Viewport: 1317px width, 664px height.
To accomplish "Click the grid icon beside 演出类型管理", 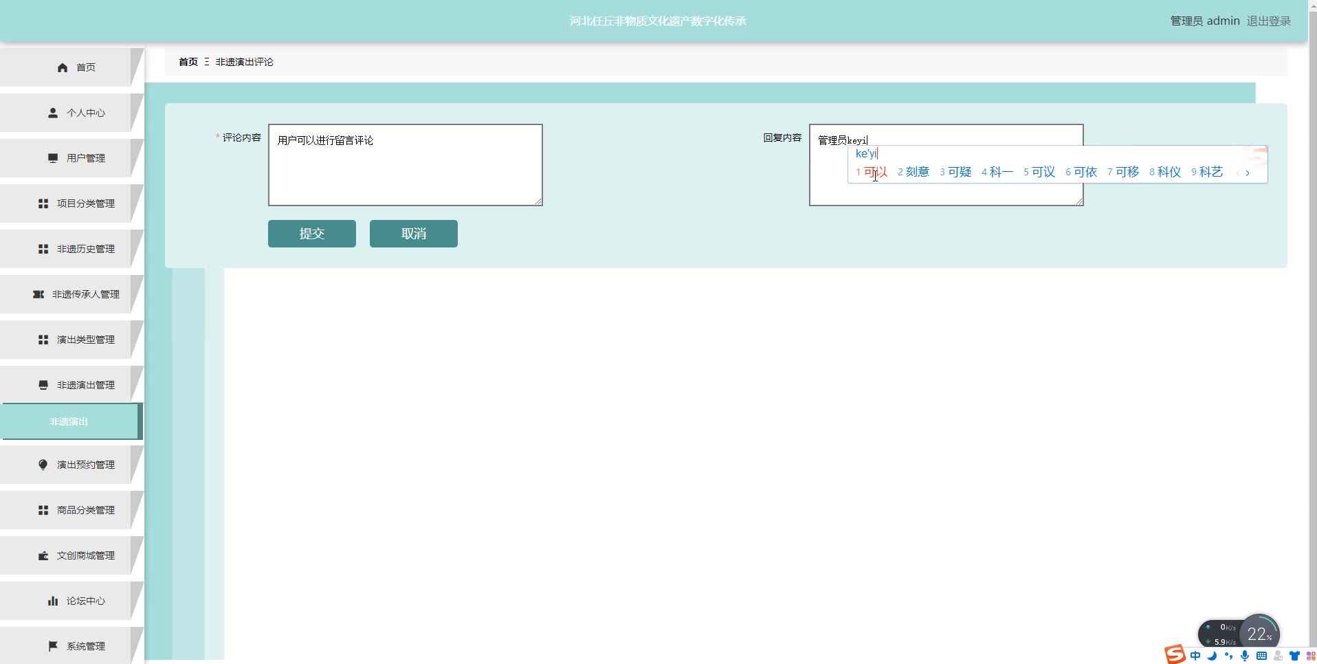I will 43,340.
